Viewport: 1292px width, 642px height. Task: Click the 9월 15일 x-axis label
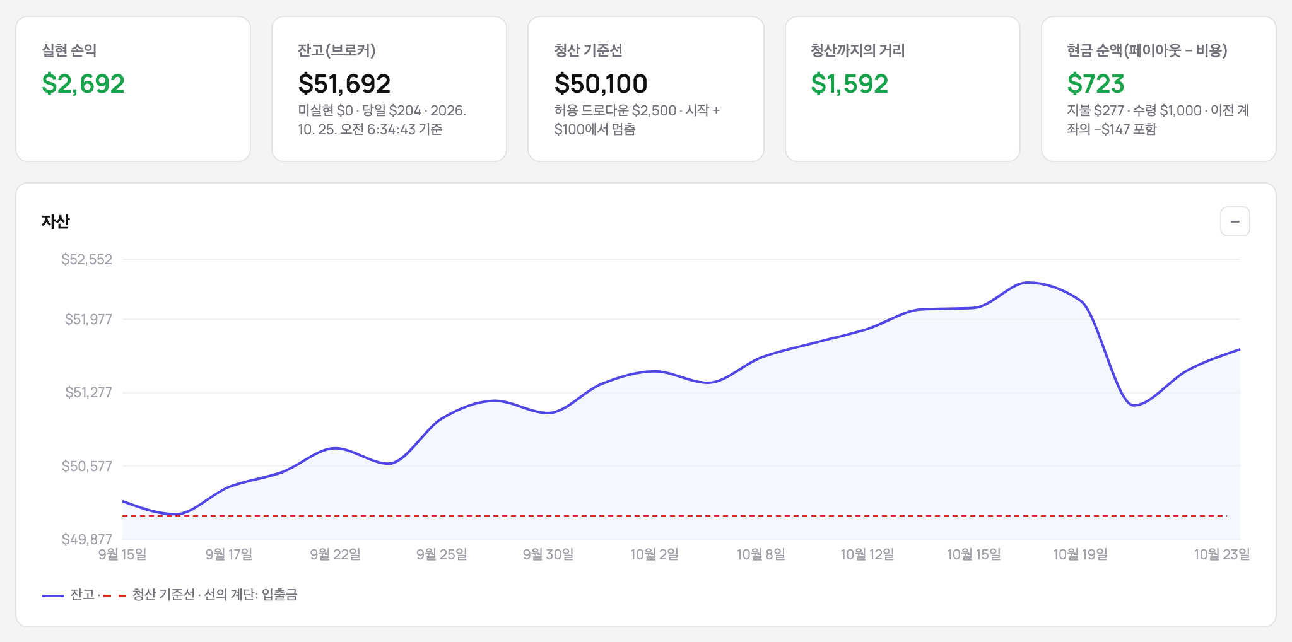tap(122, 554)
